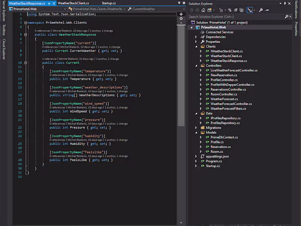Toggle auto-hide pin for Solution Explorer

[x=285, y=3]
